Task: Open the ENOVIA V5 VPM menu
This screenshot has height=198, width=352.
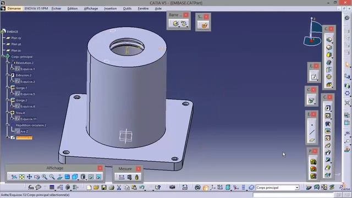Action: pos(36,8)
